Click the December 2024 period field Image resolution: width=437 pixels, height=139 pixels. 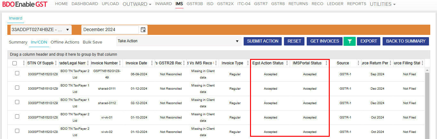pyautogui.click(x=110, y=30)
